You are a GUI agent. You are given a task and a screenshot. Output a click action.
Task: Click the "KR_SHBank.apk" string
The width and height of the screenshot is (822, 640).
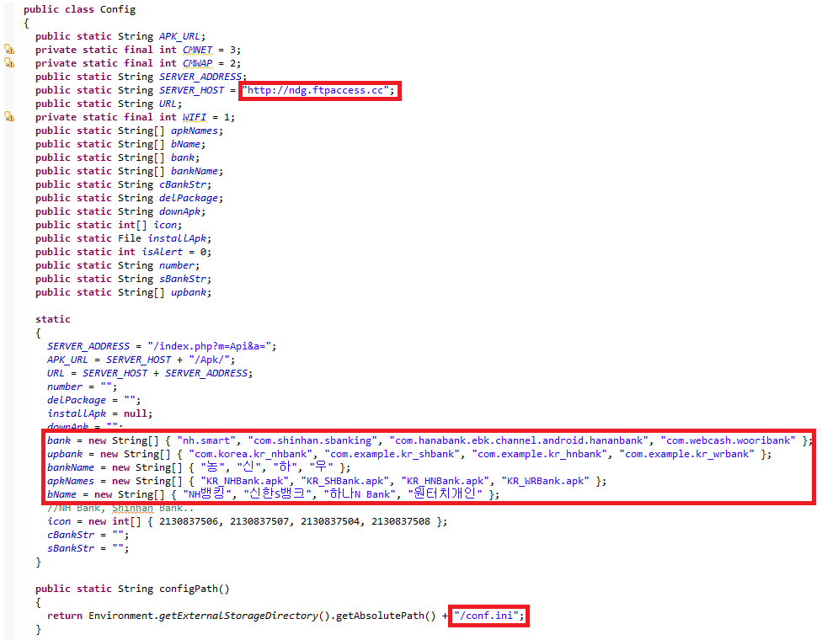click(345, 481)
